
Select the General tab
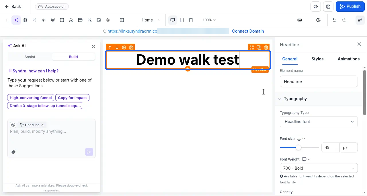[x=290, y=59]
